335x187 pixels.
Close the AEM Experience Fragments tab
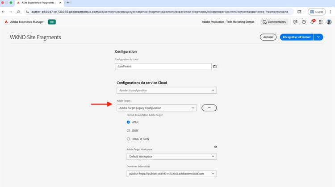point(60,3)
